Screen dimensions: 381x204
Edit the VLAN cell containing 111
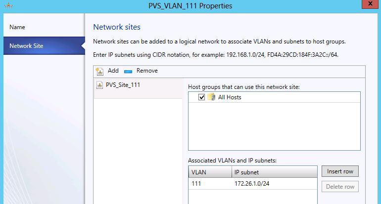tap(210, 184)
